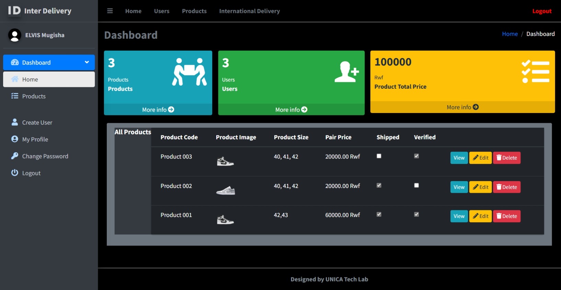Toggle Verified checkbox for Product 003
The height and width of the screenshot is (290, 561).
(416, 156)
